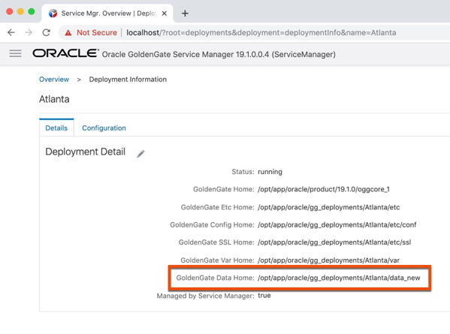This screenshot has height=334, width=450.
Task: Go back with browser back arrow
Action: (11, 32)
